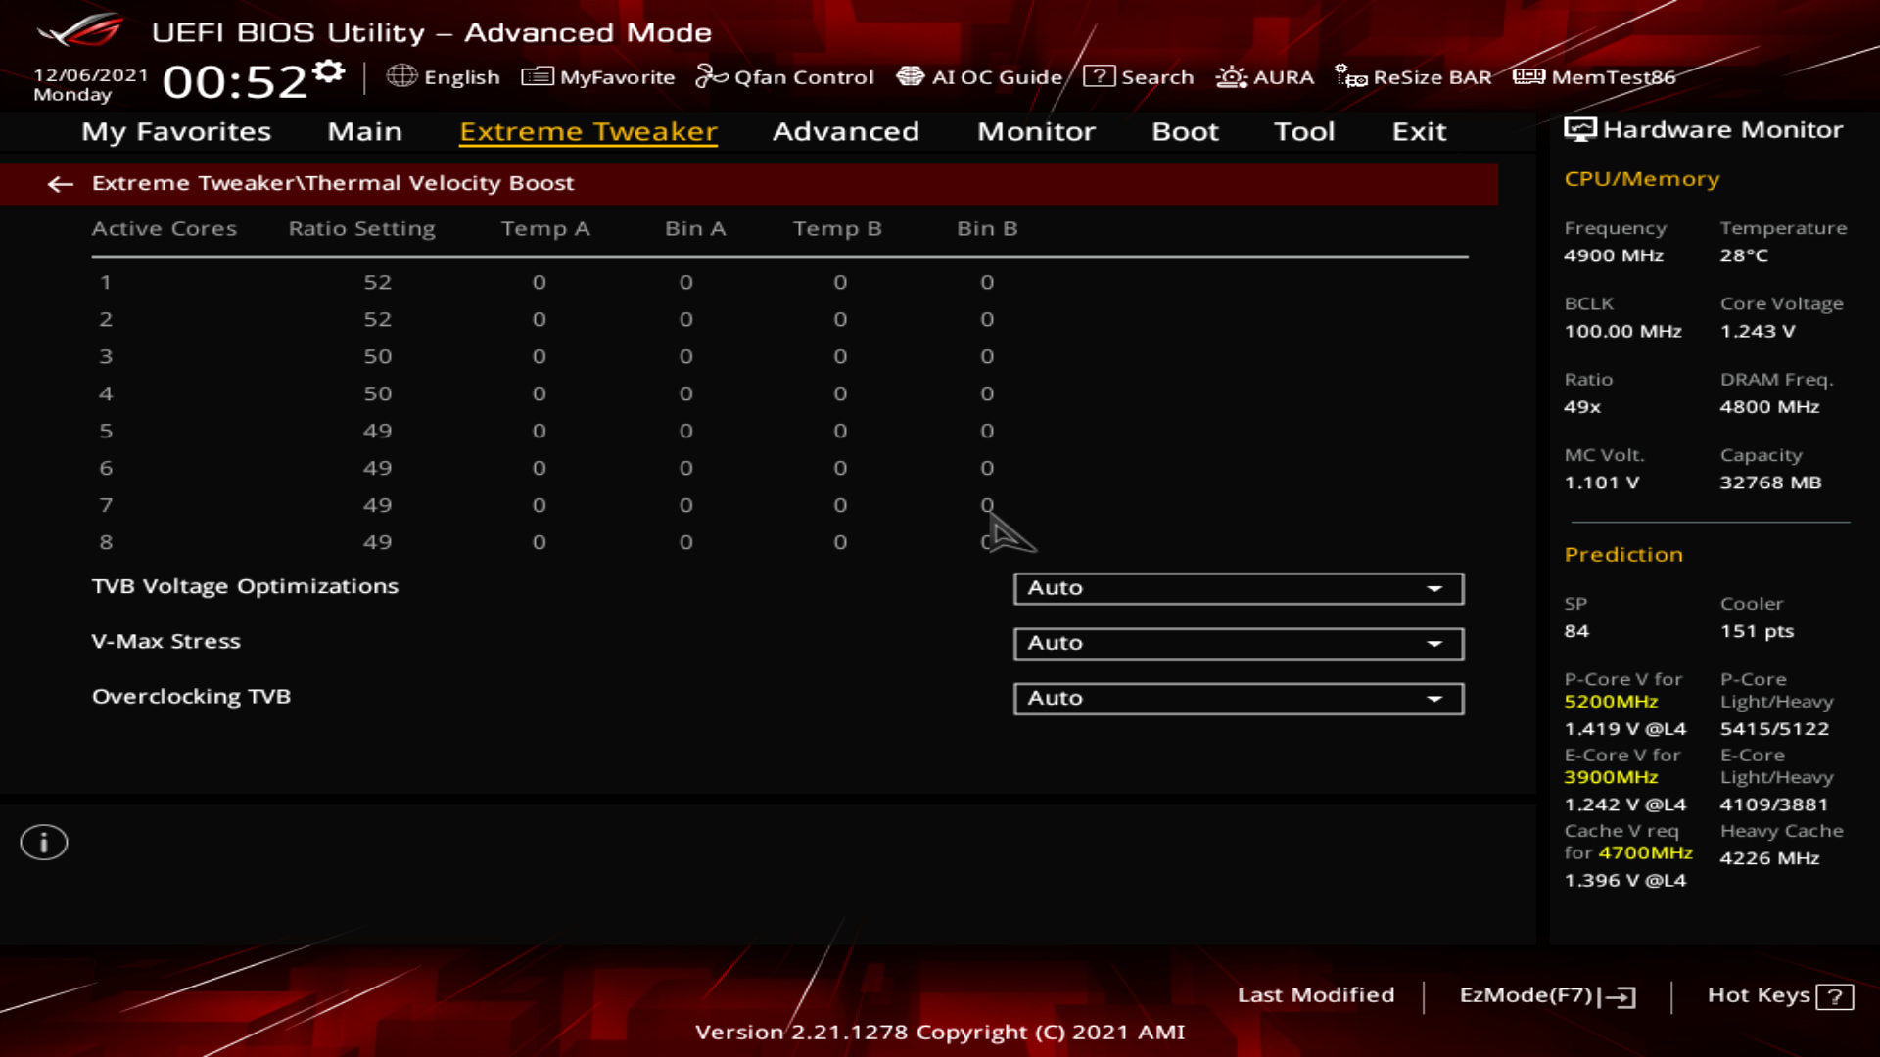Open the settings gear next to clock
Viewport: 1880px width, 1057px height.
(x=329, y=71)
